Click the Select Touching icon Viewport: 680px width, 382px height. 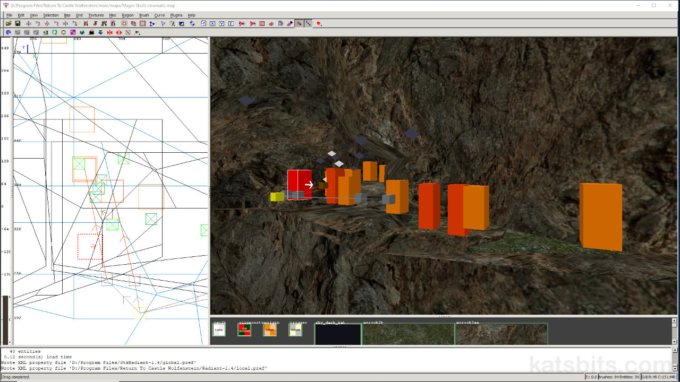pyautogui.click(x=95, y=23)
